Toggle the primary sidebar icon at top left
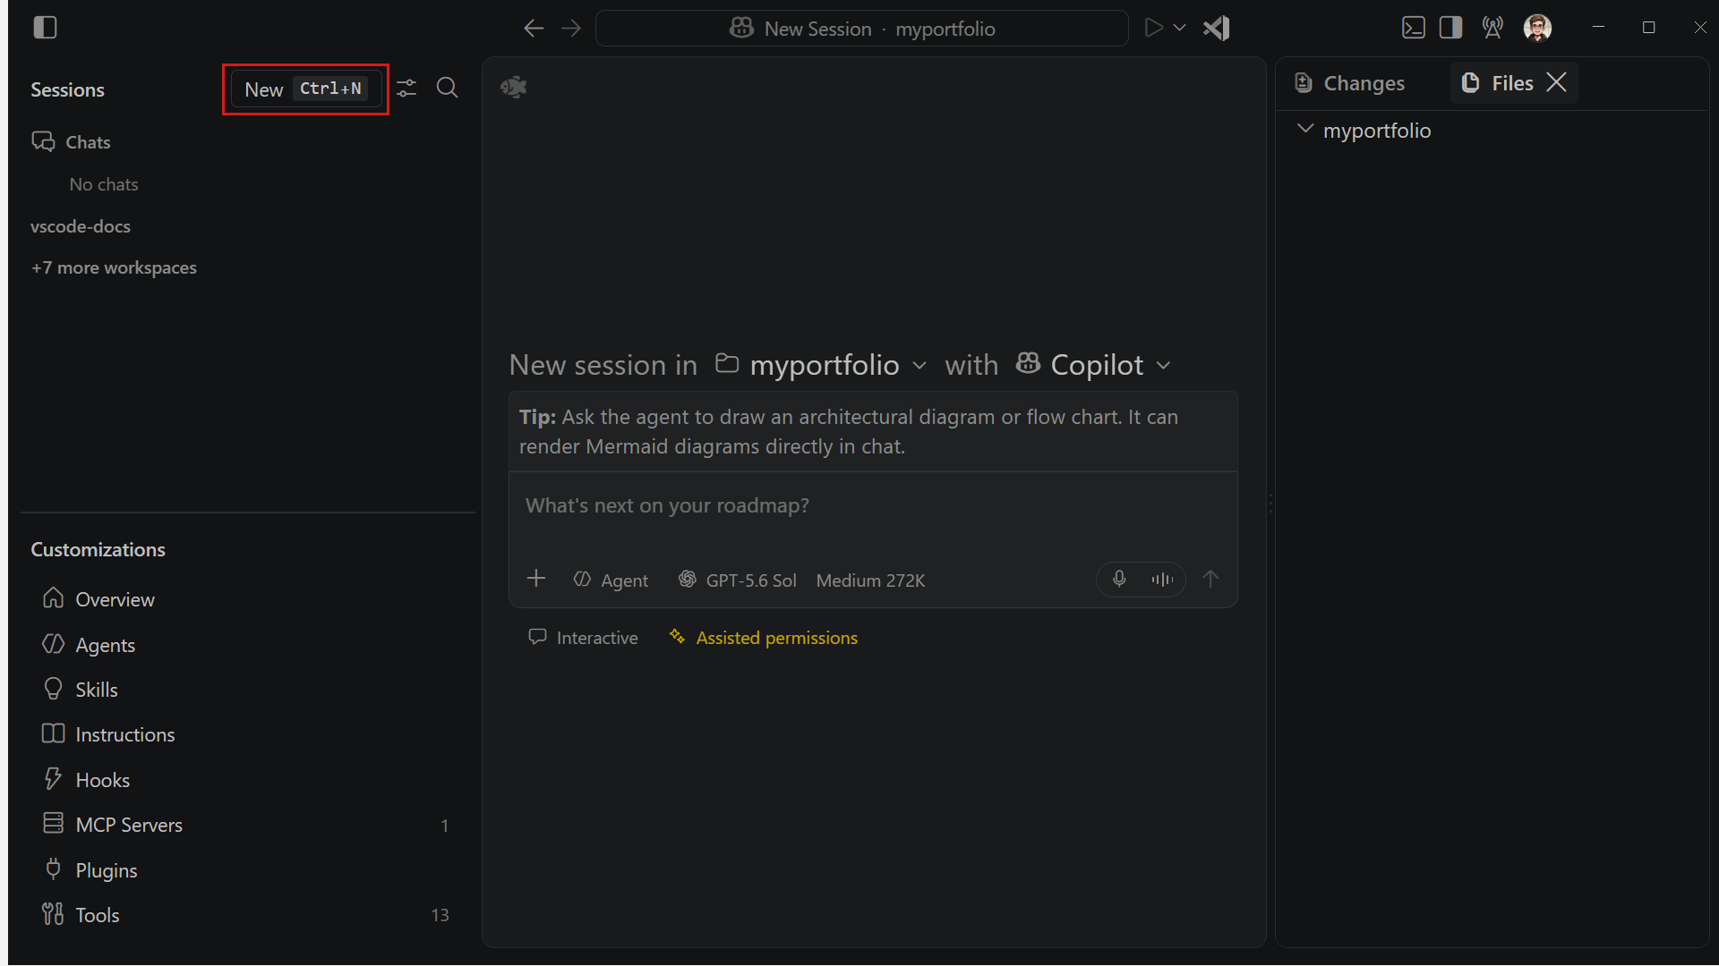The height and width of the screenshot is (966, 1719). point(45,28)
